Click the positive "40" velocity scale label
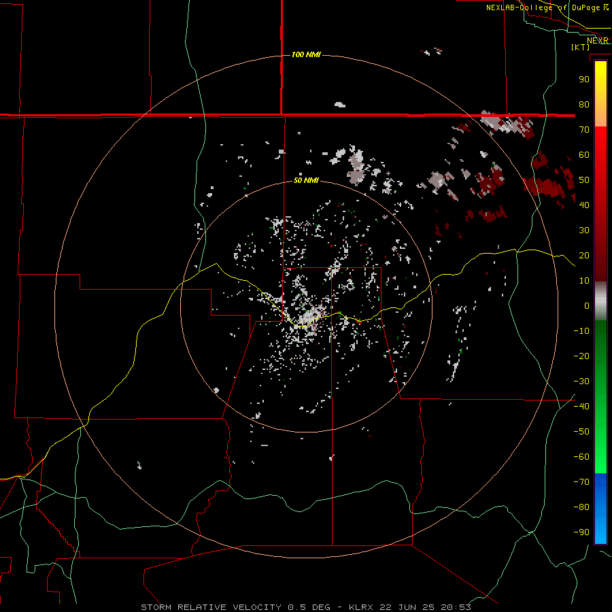Screen dimensions: 612x612 click(584, 205)
